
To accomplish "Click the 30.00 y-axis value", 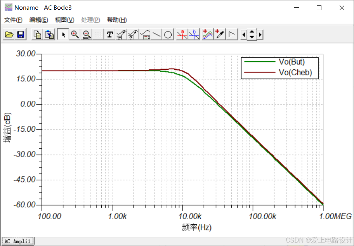I will point(26,54).
